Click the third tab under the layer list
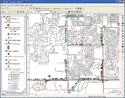This screenshot has height=98, width=125. [14, 94]
